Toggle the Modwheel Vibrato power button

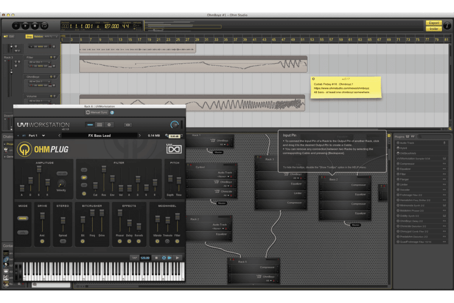[x=157, y=241]
